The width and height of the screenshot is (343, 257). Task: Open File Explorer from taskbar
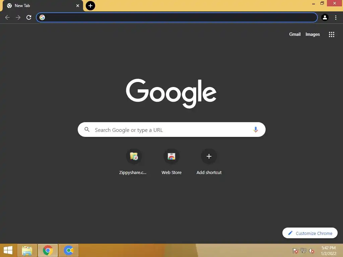27,250
